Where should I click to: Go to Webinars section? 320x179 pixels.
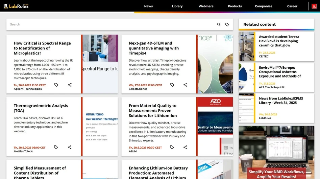[x=206, y=6]
